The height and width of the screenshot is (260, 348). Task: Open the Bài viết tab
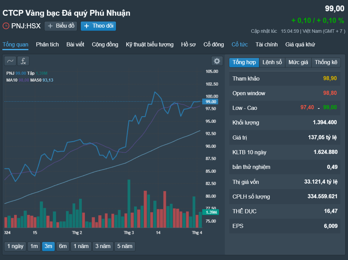(75, 44)
